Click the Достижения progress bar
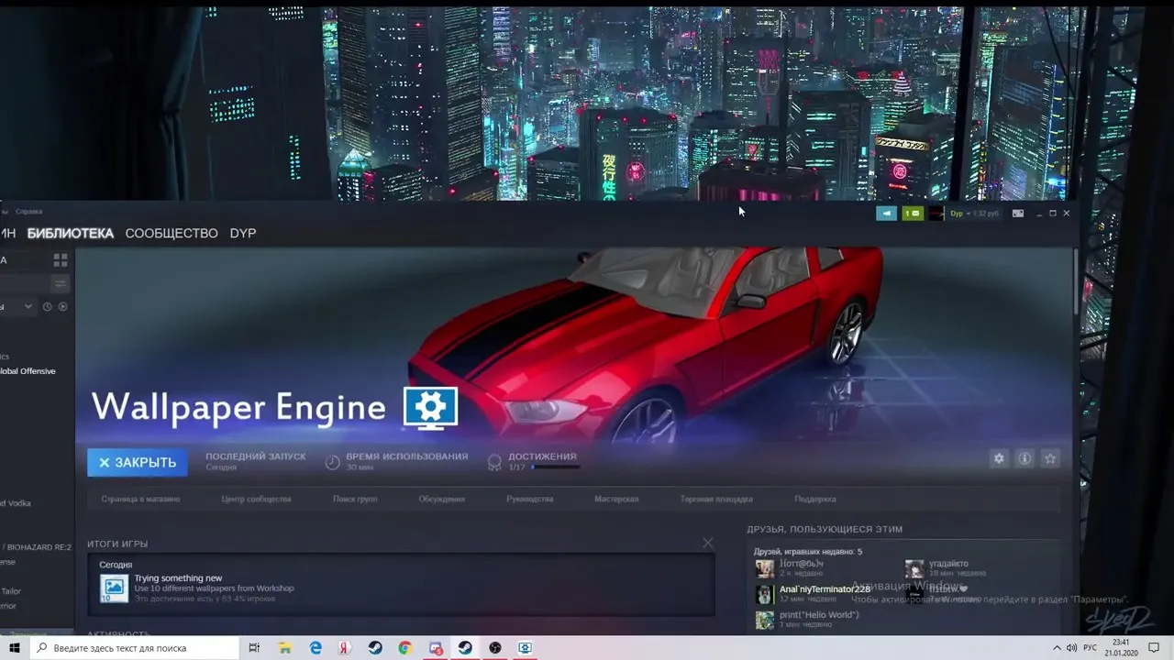 555,467
